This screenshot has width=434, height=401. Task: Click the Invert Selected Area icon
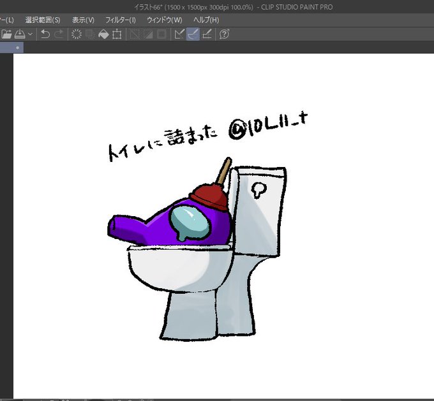148,34
